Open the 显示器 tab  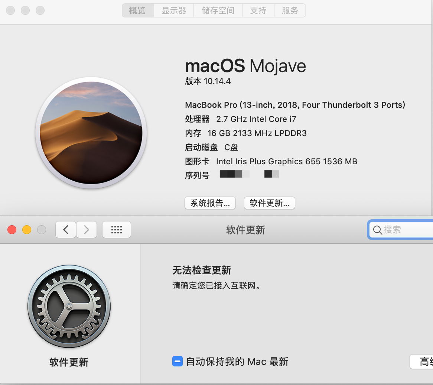(174, 10)
